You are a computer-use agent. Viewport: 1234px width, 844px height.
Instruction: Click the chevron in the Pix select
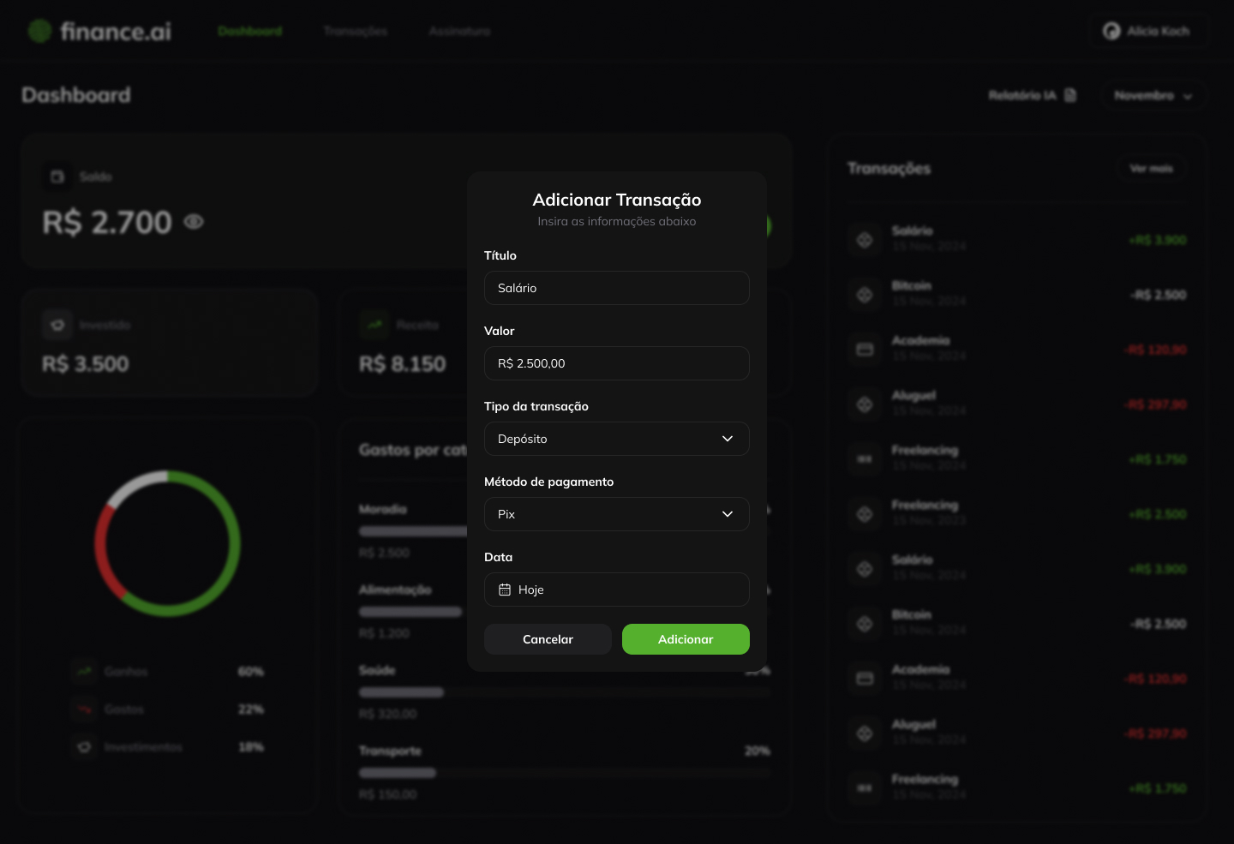(x=728, y=514)
